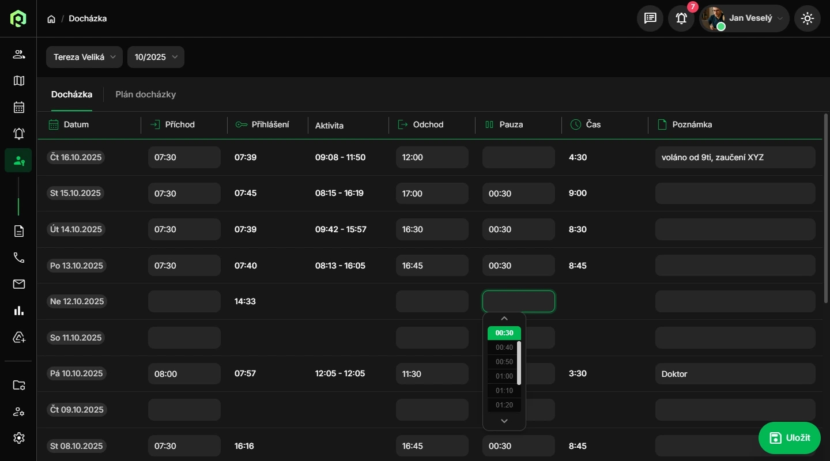
Task: Open the 10/2025 month selector
Action: coord(156,57)
